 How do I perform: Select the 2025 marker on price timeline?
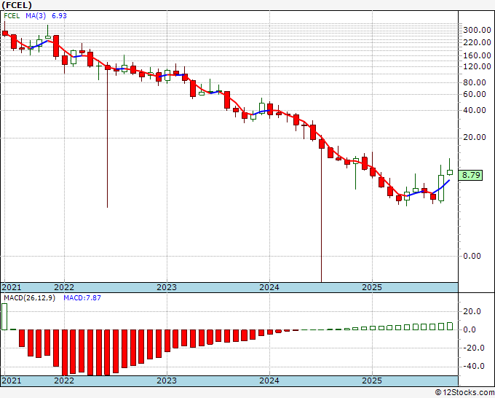click(372, 287)
